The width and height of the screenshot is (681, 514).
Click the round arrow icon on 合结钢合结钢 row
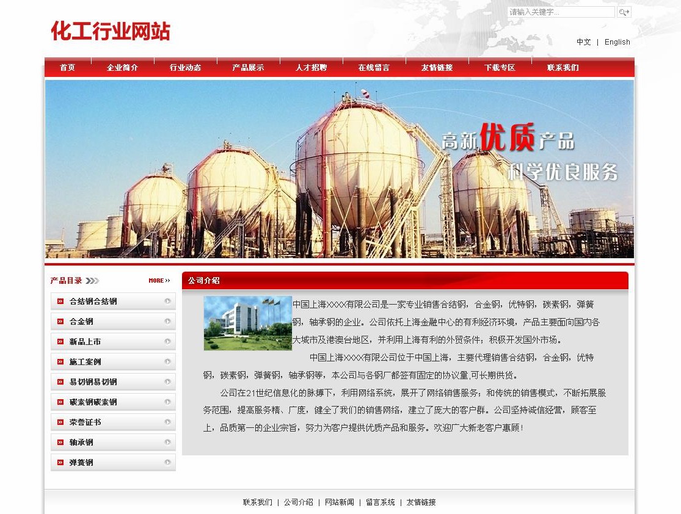[167, 302]
